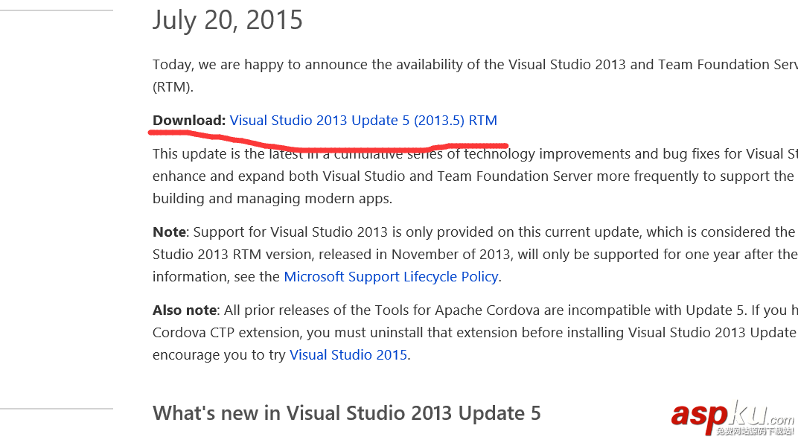
Task: Click the "information, see the" text
Action: point(216,277)
